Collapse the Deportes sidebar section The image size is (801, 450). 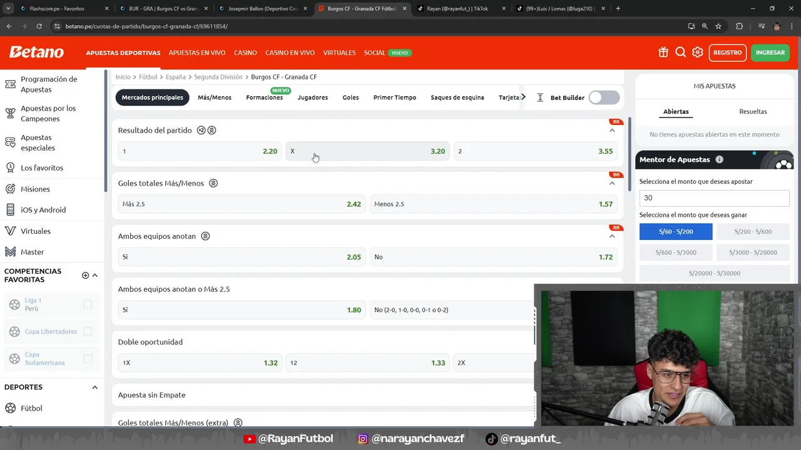[x=95, y=387]
